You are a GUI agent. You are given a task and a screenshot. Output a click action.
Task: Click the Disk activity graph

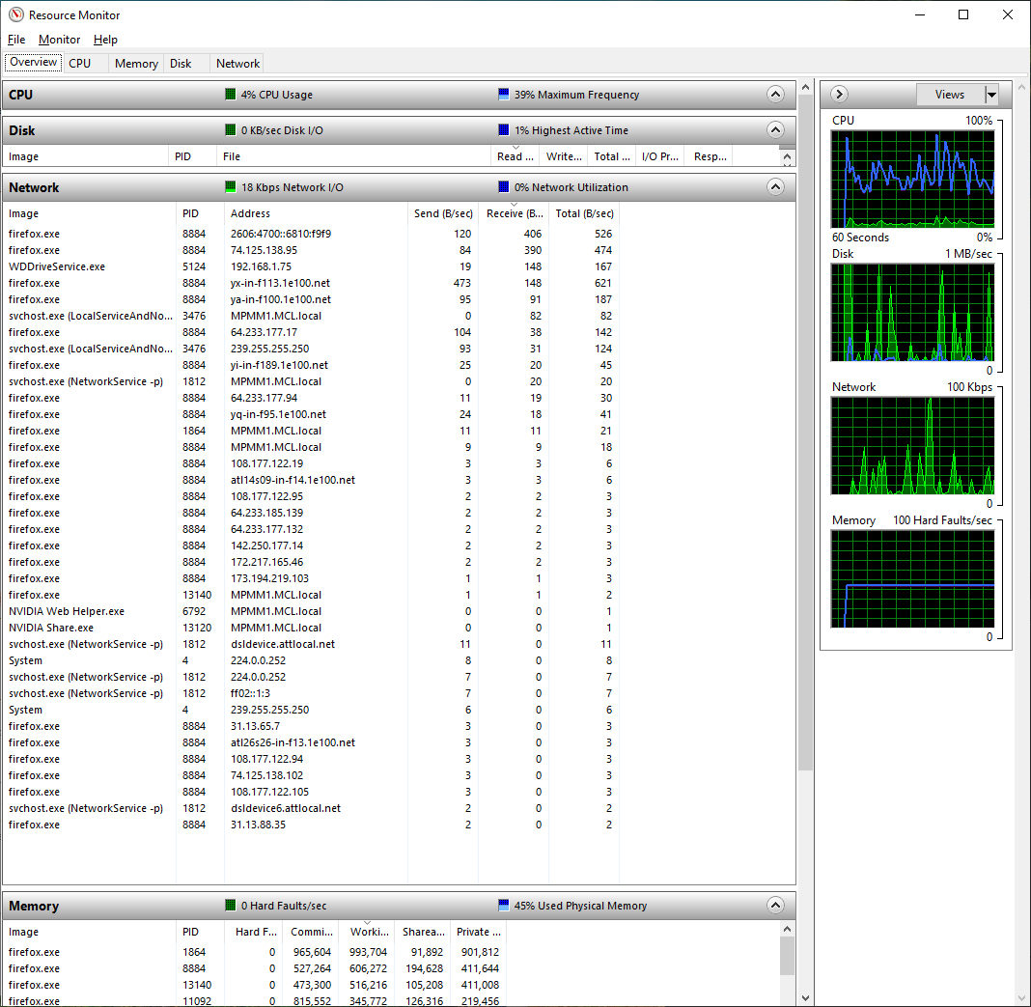tap(912, 313)
